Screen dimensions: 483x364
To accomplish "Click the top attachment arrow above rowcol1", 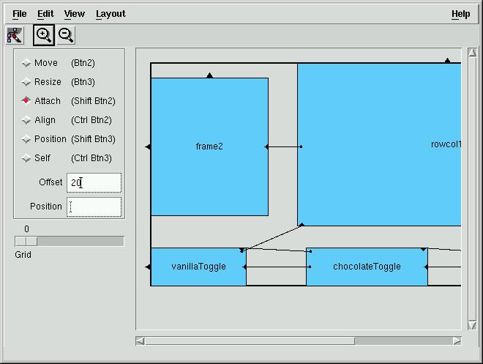I will coord(447,60).
